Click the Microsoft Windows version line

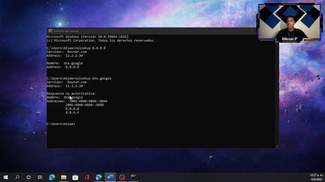point(87,36)
